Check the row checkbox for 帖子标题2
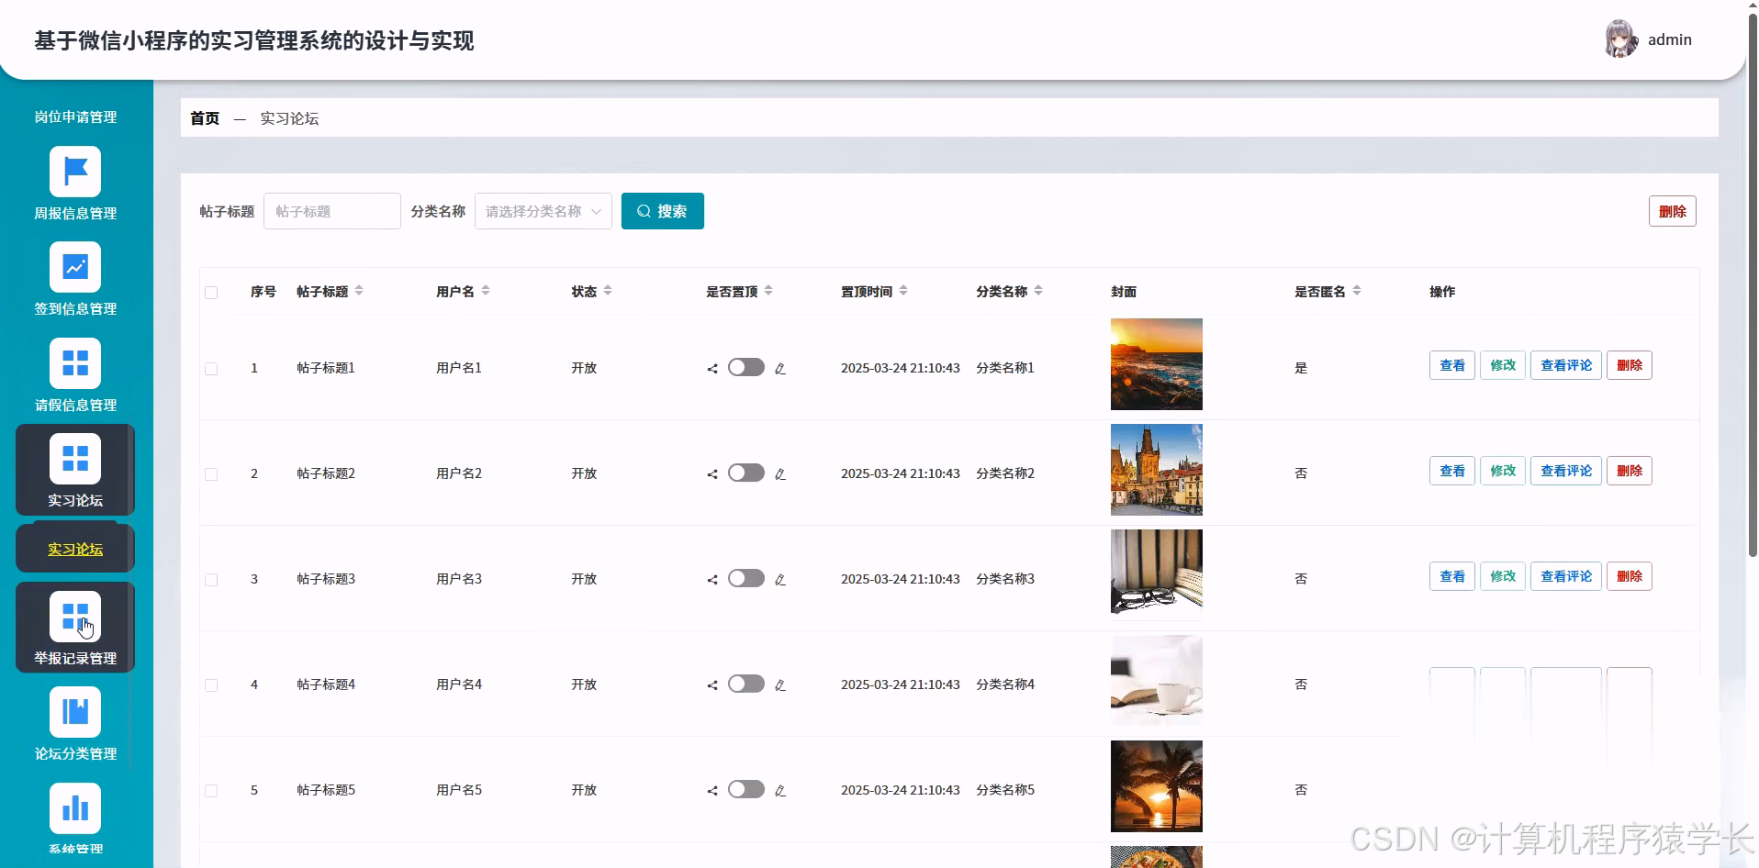1759x868 pixels. click(211, 473)
